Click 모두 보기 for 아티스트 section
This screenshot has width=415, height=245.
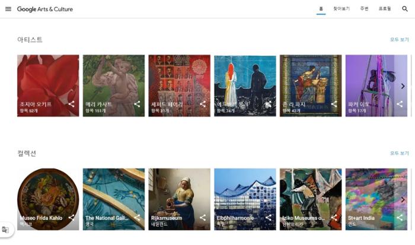[x=399, y=40]
